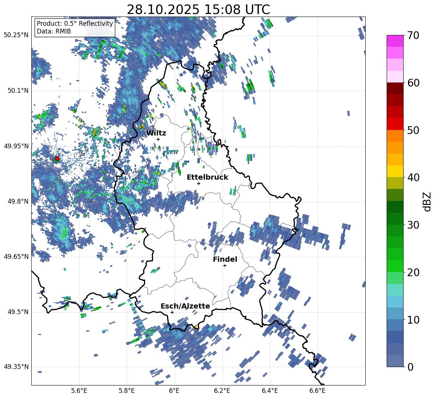Click the 50 tick on the colorbar
This screenshot has height=398, width=436.
[413, 130]
